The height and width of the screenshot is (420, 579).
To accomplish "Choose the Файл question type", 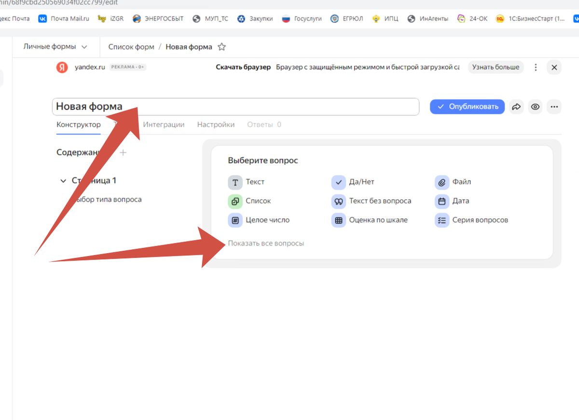I will [x=453, y=182].
